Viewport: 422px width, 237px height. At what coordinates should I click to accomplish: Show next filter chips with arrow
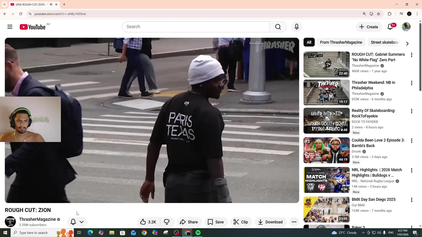(407, 43)
